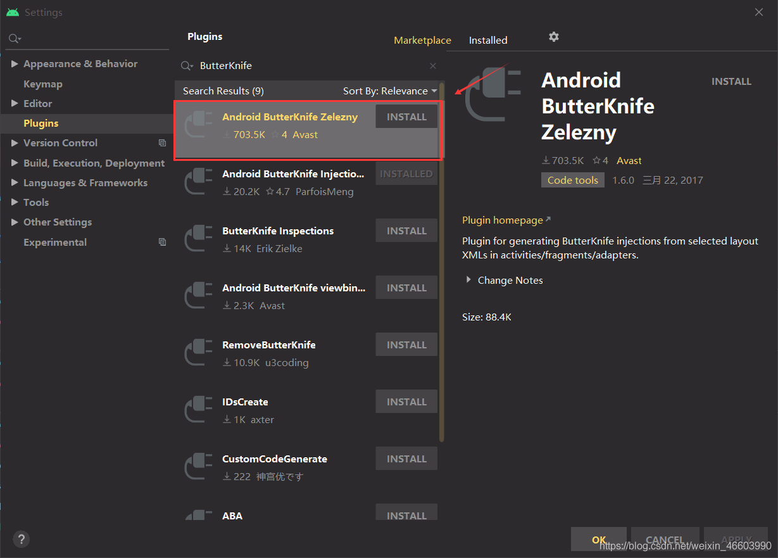Open Sort By: Relevance dropdown
This screenshot has height=558, width=778.
[x=390, y=91]
